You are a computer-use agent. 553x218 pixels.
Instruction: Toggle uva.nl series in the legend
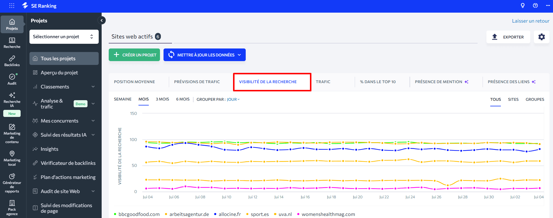tap(283, 214)
